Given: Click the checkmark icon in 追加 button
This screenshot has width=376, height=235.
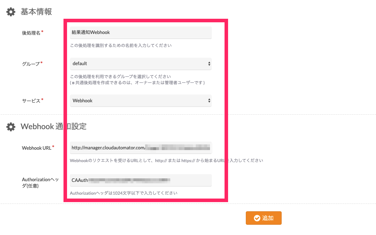Looking at the screenshot, I should [257, 218].
